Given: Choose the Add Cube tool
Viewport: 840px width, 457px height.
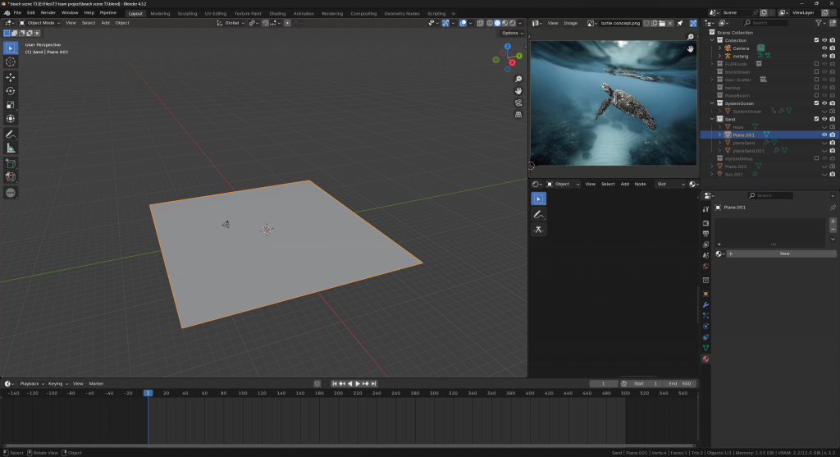Looking at the screenshot, I should 11,162.
